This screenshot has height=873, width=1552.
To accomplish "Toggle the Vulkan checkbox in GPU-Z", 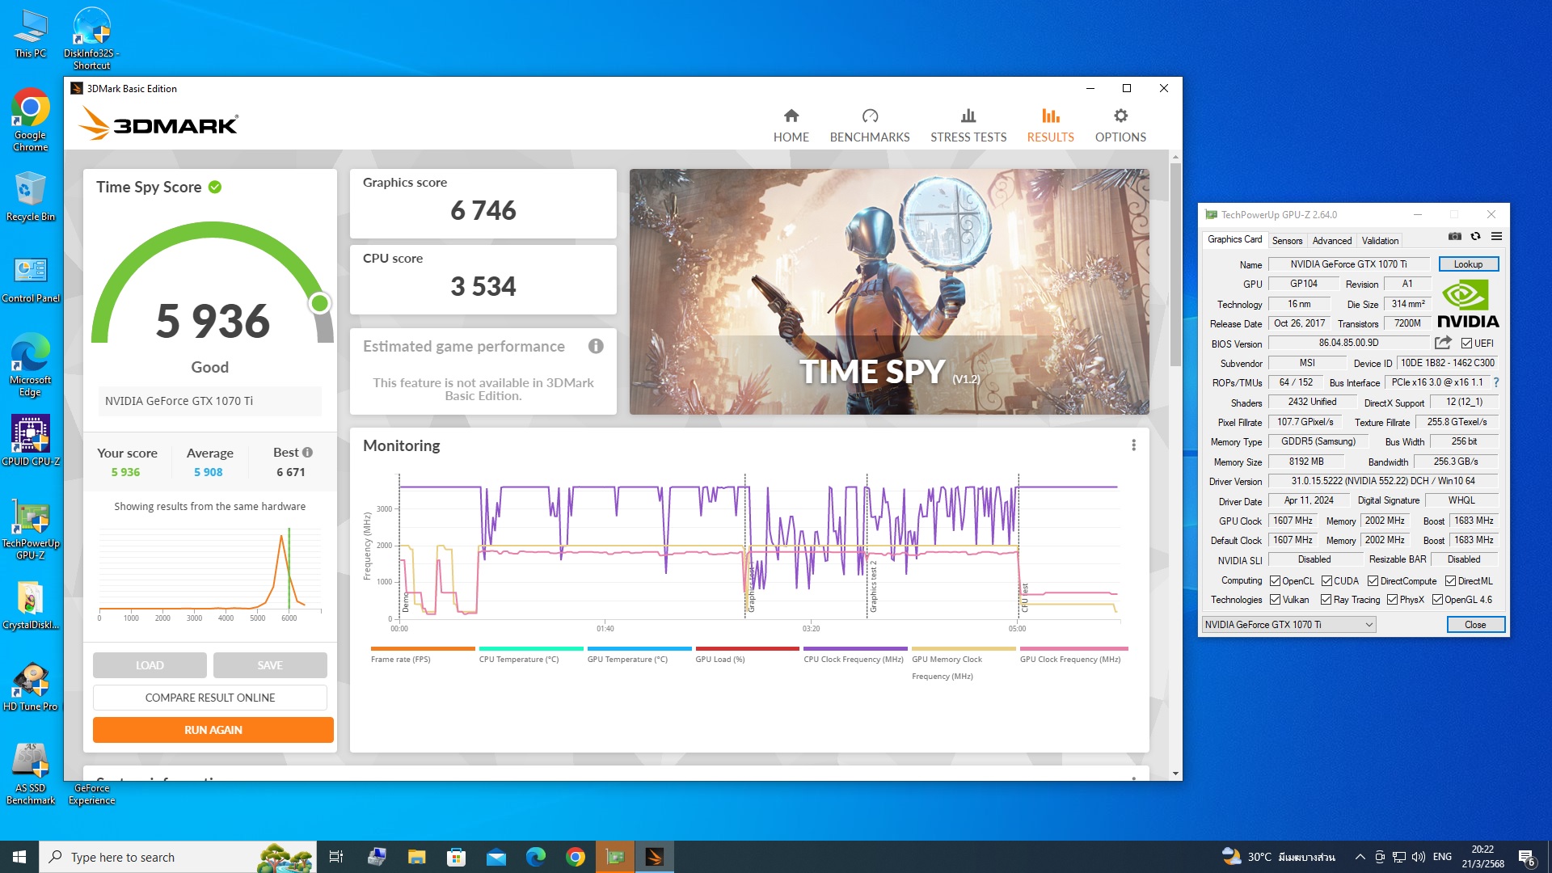I will (1275, 600).
